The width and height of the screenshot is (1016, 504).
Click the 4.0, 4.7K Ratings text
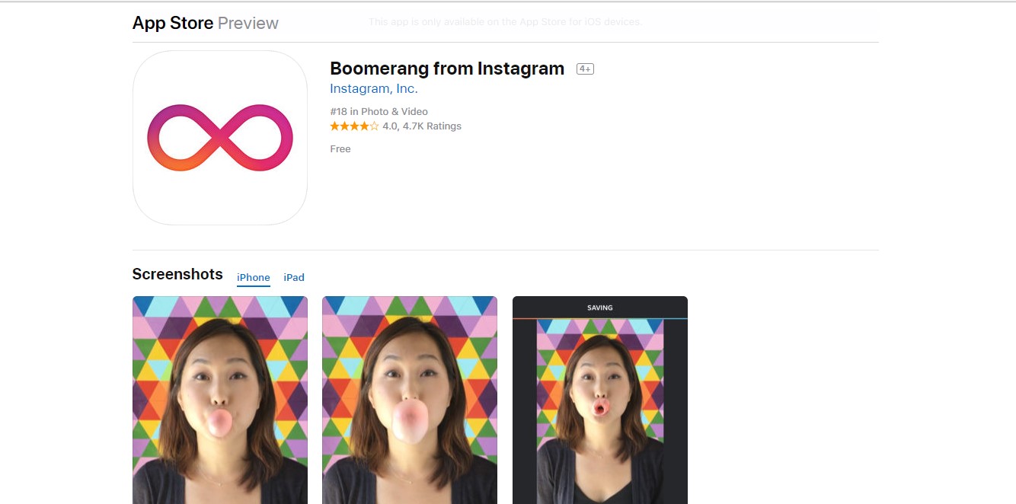coord(422,126)
